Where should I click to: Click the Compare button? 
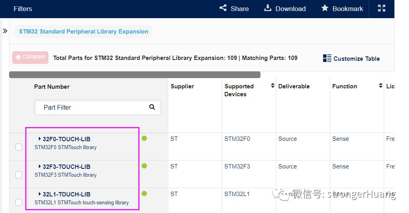pos(30,58)
